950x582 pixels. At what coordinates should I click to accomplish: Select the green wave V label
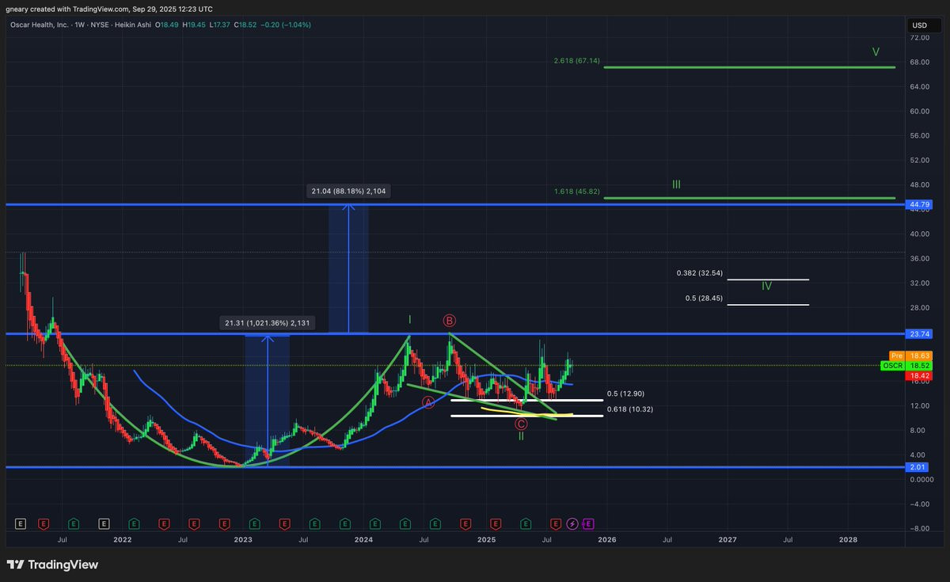coord(876,51)
